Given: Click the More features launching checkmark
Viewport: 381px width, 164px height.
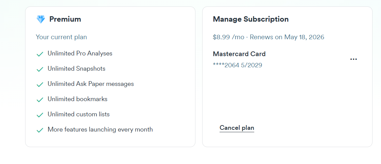Looking at the screenshot, I should coord(40,130).
